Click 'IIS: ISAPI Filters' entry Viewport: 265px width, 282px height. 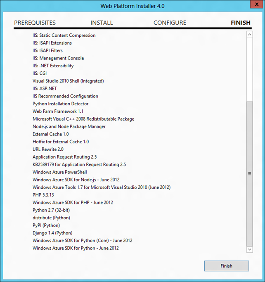coord(47,50)
